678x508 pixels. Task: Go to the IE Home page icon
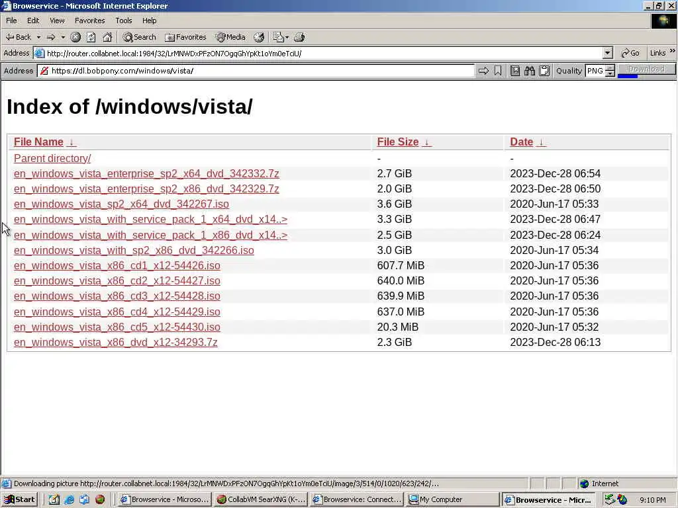click(x=107, y=37)
